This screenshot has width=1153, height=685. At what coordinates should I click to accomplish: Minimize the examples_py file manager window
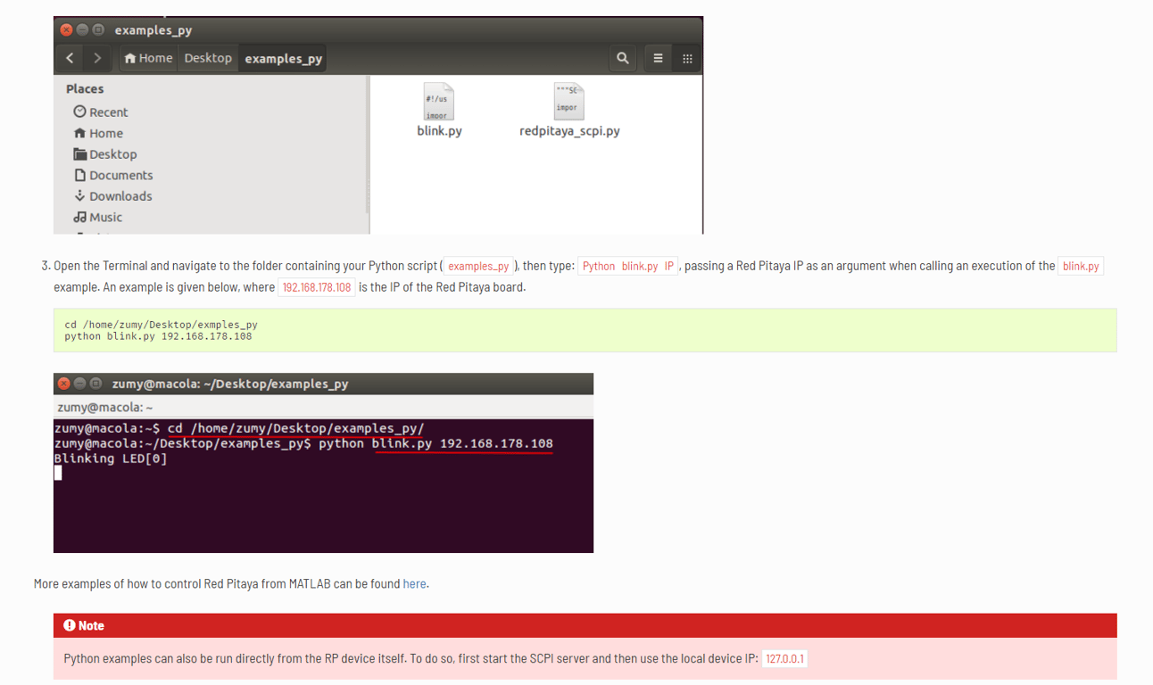click(82, 29)
